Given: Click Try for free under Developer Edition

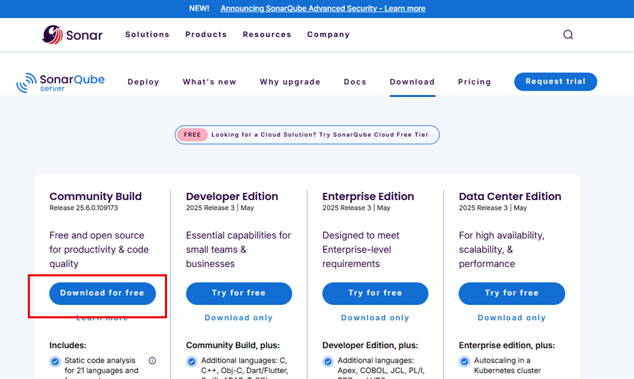Looking at the screenshot, I should (239, 293).
